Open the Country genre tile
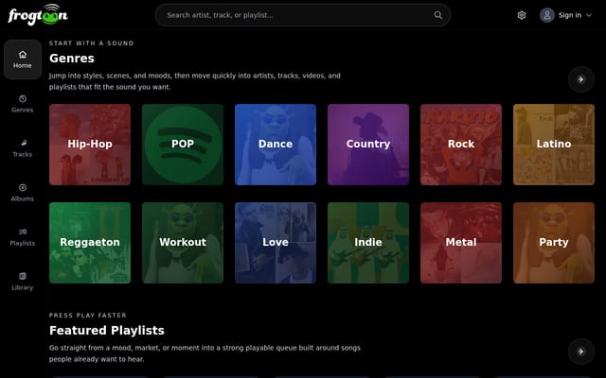This screenshot has height=378, width=606. coord(368,145)
